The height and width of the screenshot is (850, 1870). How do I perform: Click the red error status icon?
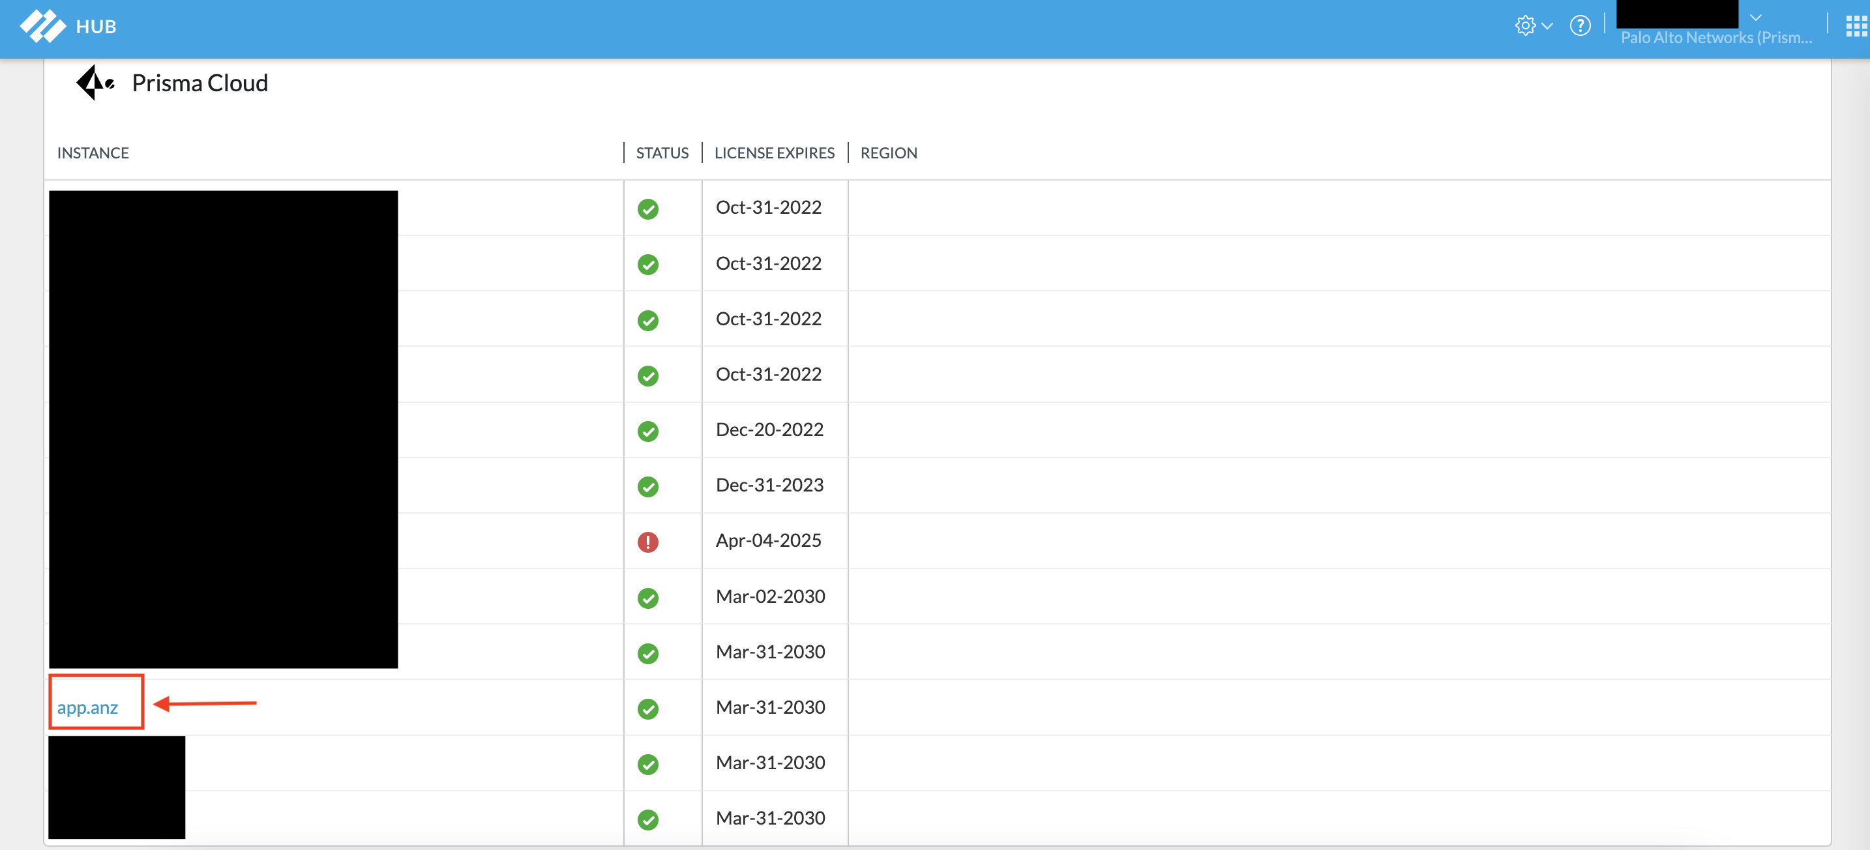[x=647, y=542]
